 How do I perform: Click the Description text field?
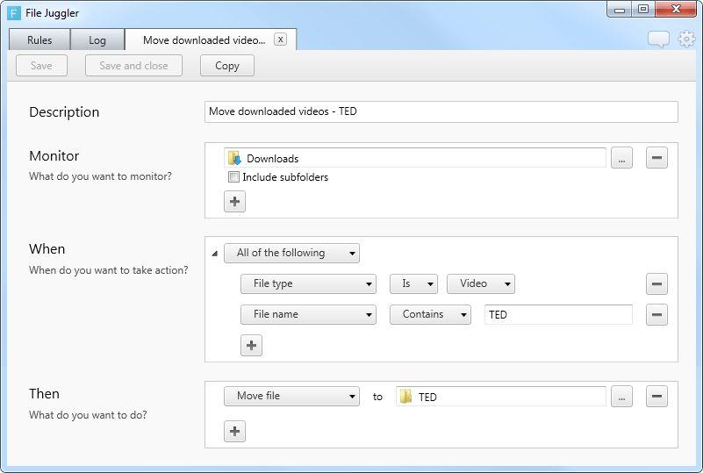coord(441,111)
